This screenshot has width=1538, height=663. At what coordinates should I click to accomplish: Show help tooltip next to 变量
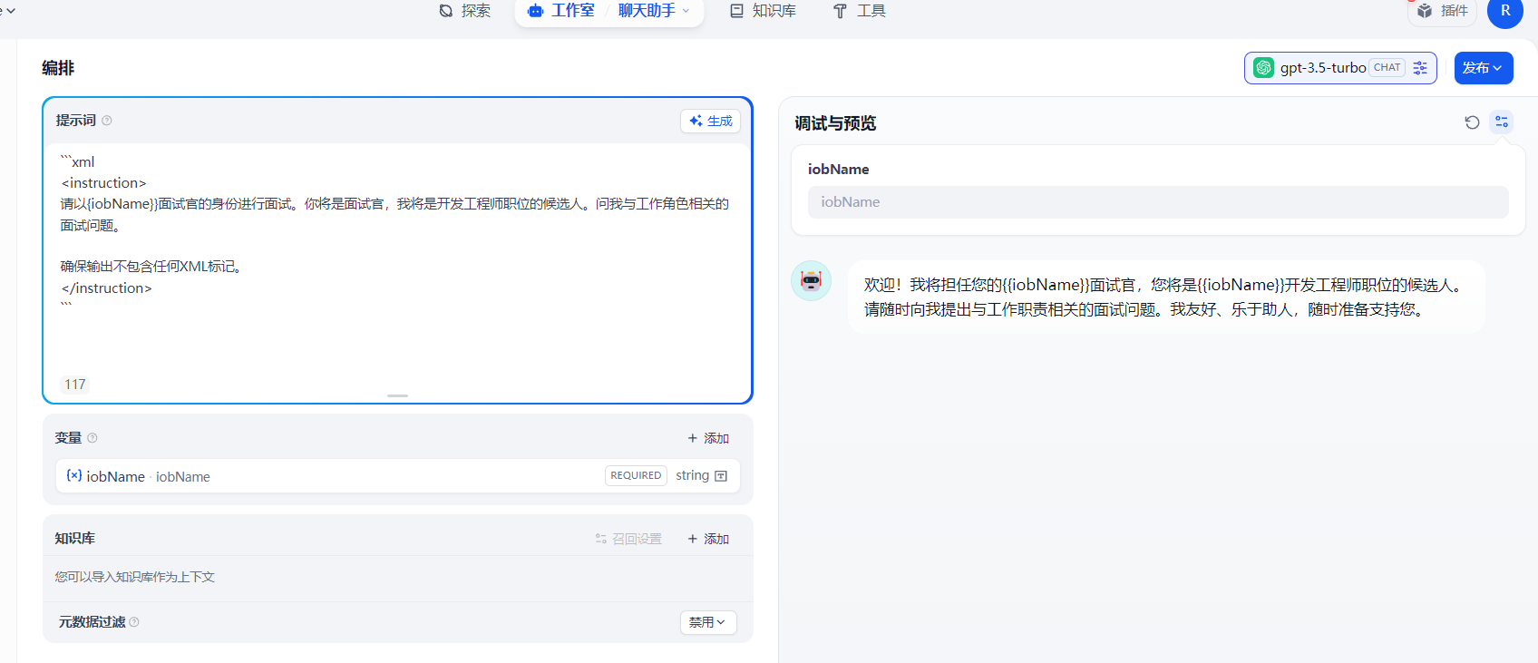click(92, 438)
